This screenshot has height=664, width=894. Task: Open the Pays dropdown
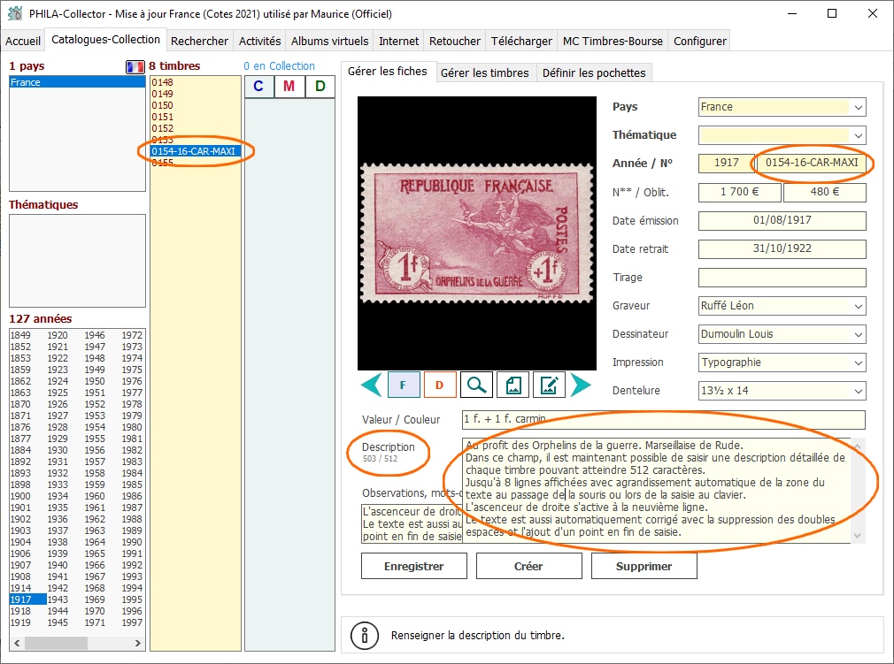(x=858, y=107)
